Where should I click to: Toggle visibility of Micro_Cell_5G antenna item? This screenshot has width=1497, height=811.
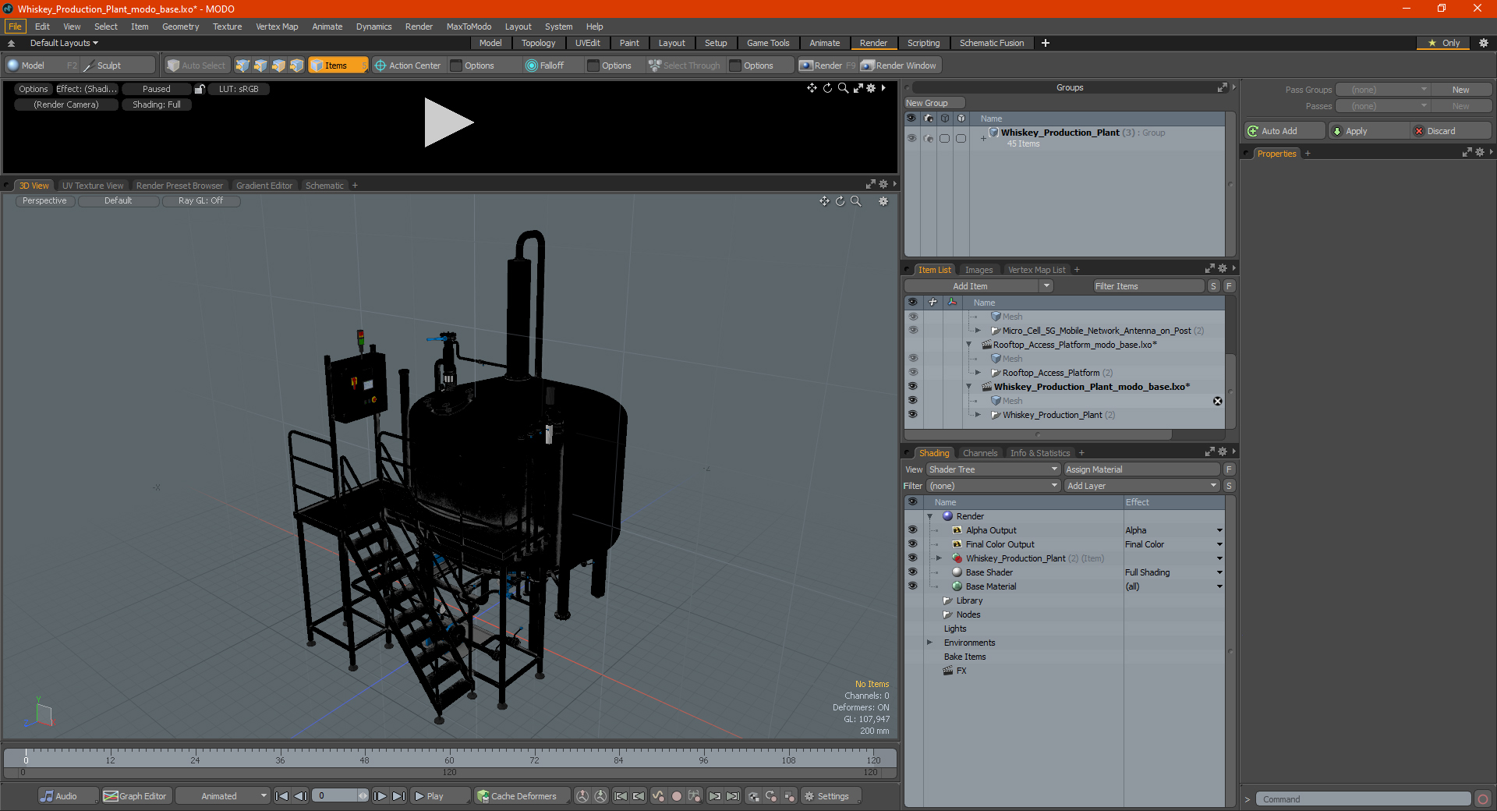pos(912,331)
